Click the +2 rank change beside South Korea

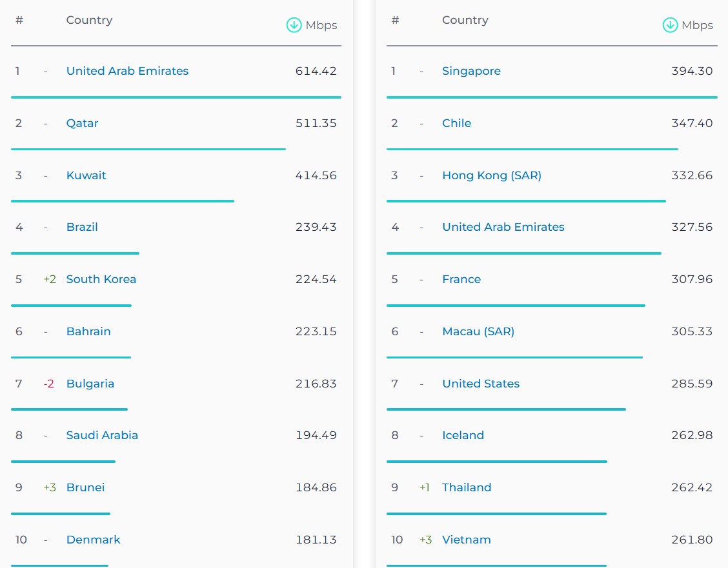(50, 279)
